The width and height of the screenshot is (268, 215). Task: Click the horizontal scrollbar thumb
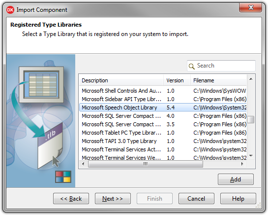click(x=146, y=164)
